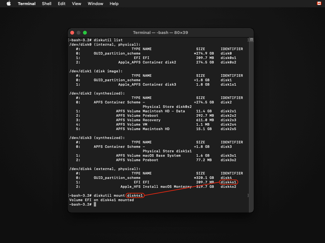Click the '/dev/disk4 (external, physical)' line
This screenshot has height=243, width=325.
click(x=105, y=169)
